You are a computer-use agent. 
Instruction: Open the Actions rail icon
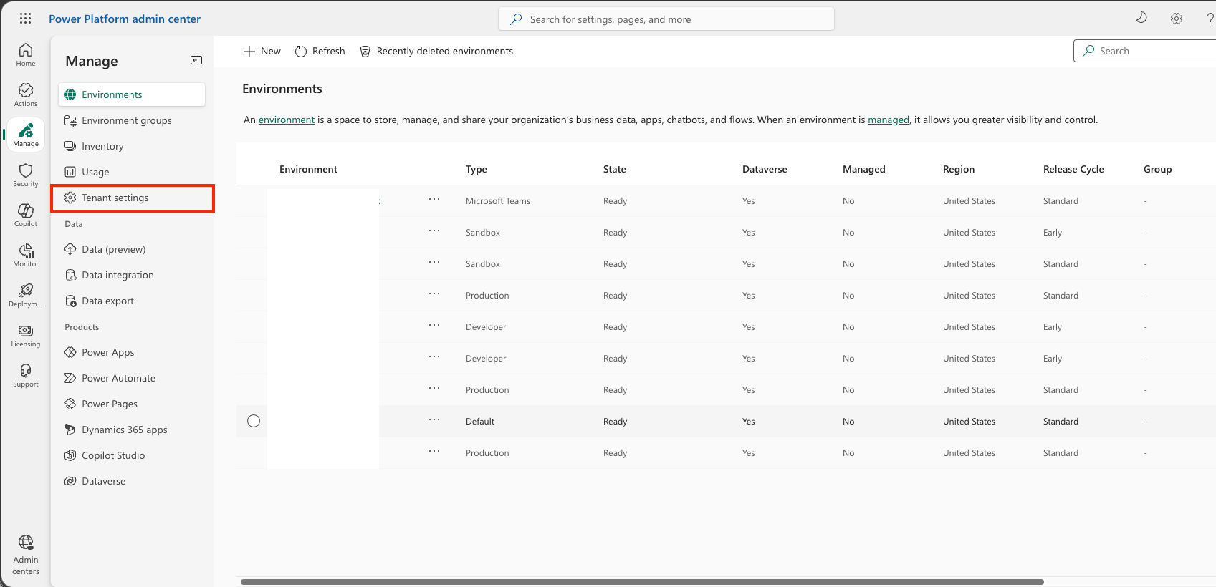(26, 94)
